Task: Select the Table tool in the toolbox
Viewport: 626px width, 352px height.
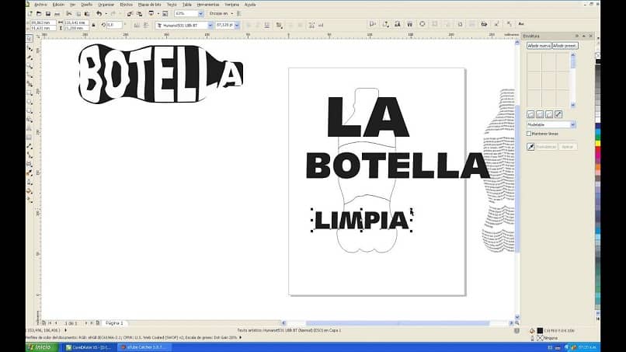Action: [x=30, y=138]
